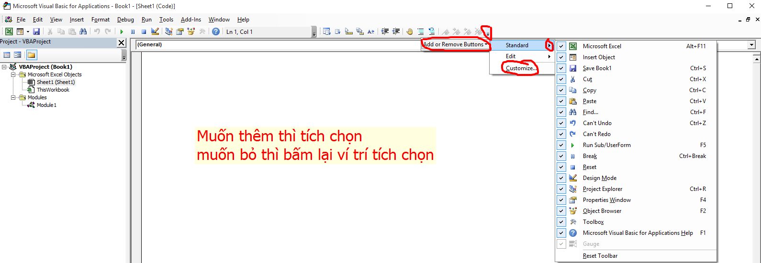Click View Object icon in Project panel

(18, 55)
